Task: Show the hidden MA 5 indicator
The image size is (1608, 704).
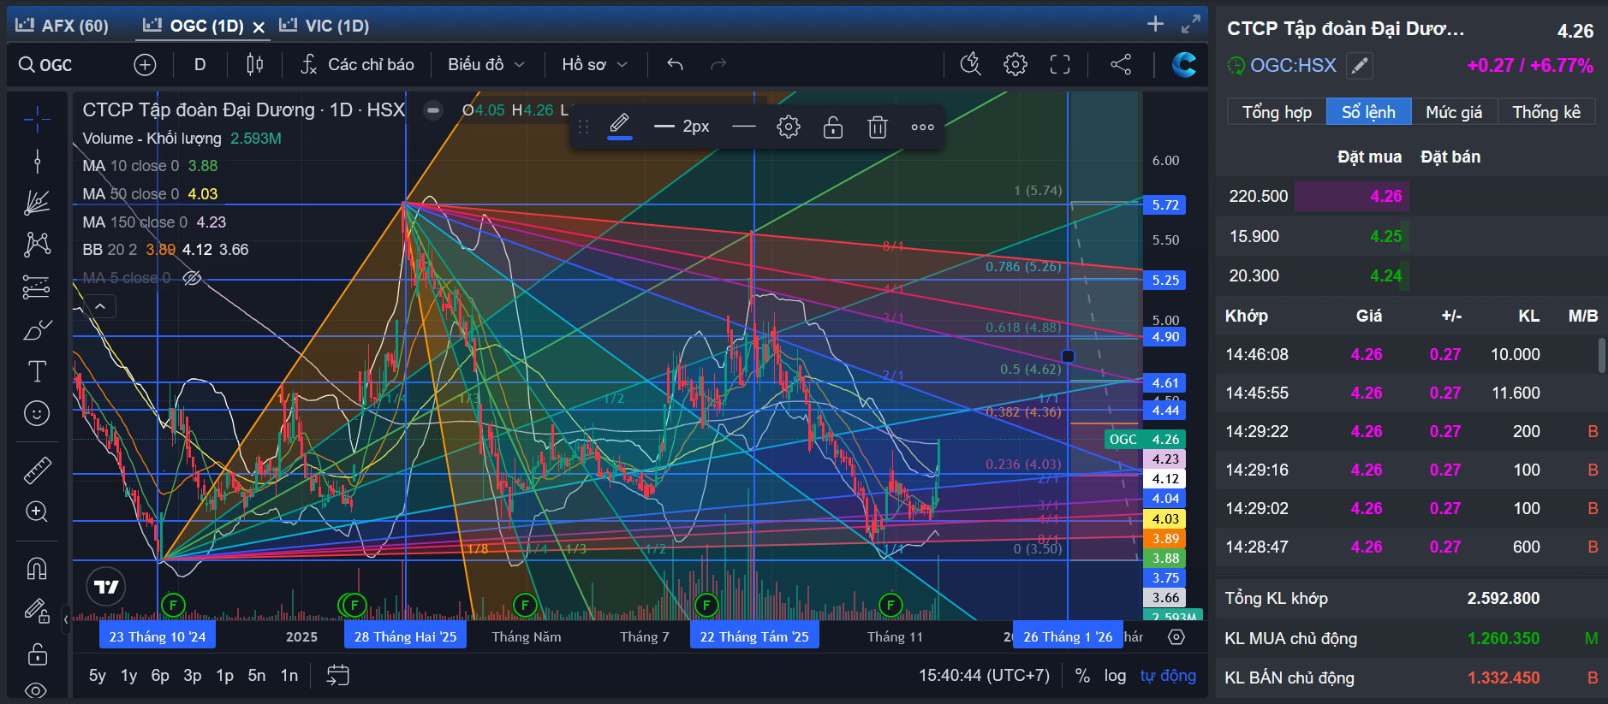Action: pos(192,278)
